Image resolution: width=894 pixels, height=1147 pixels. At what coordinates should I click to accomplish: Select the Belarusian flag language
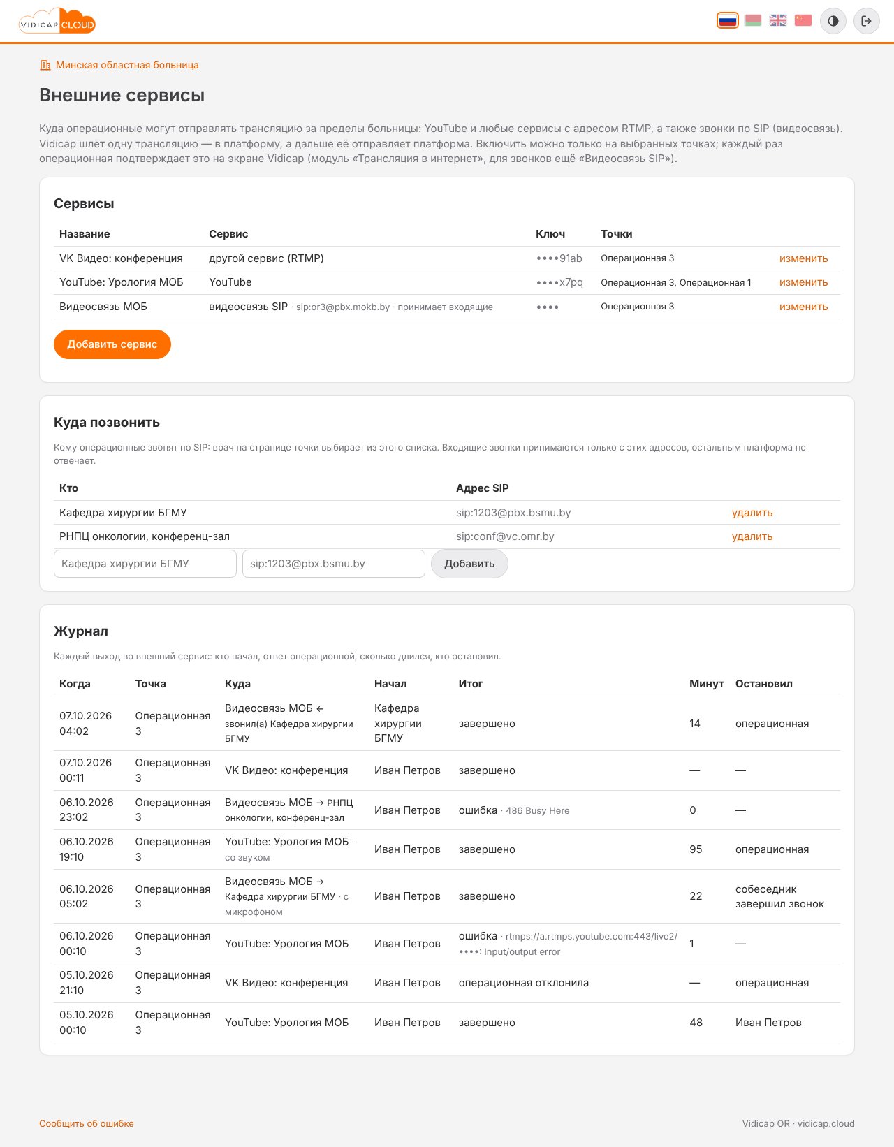753,21
